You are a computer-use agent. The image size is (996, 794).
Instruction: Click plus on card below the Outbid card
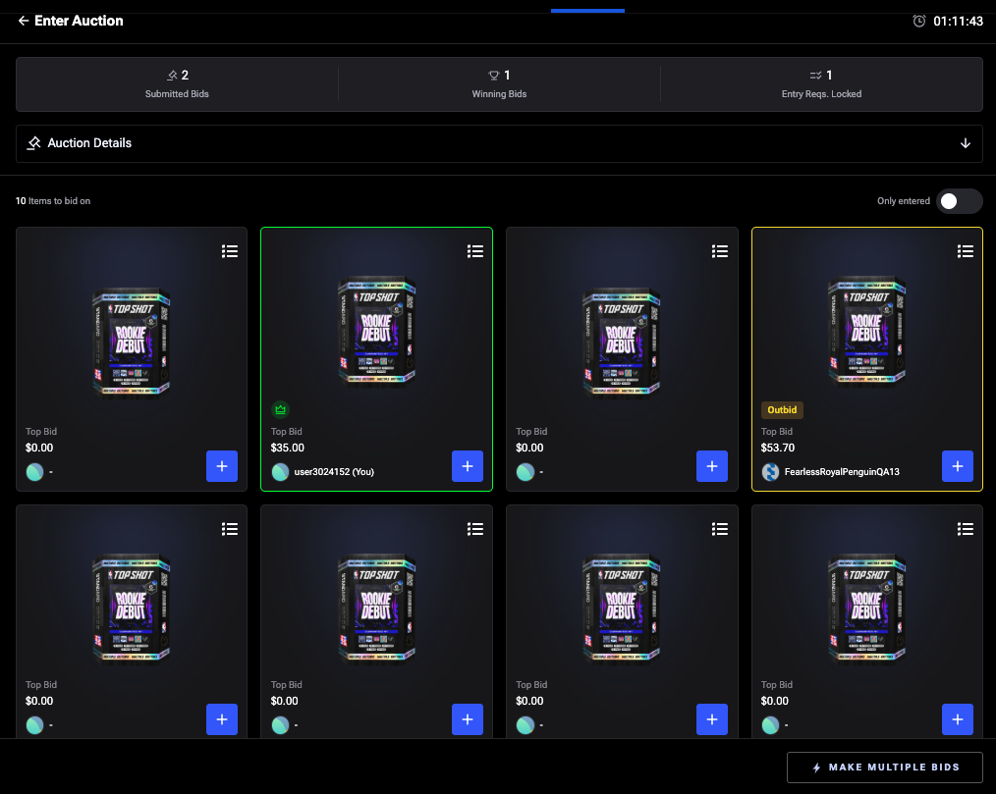(958, 719)
